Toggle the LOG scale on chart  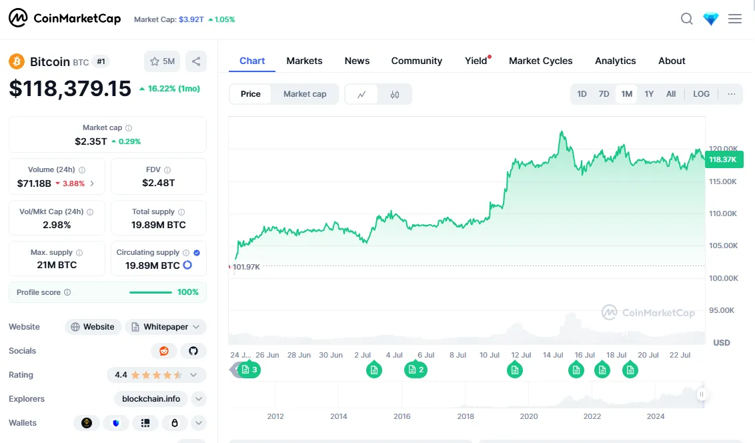pyautogui.click(x=701, y=94)
